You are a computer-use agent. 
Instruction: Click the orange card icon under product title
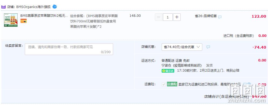(24, 21)
